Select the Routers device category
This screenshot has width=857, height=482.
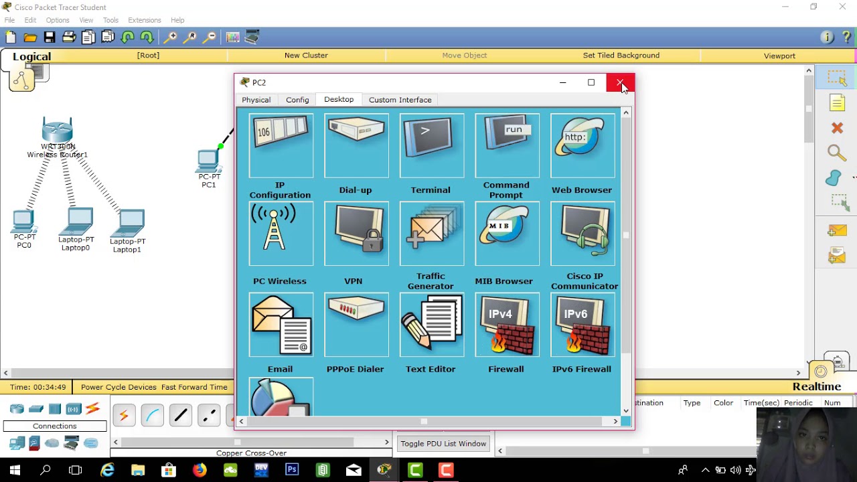[17, 409]
